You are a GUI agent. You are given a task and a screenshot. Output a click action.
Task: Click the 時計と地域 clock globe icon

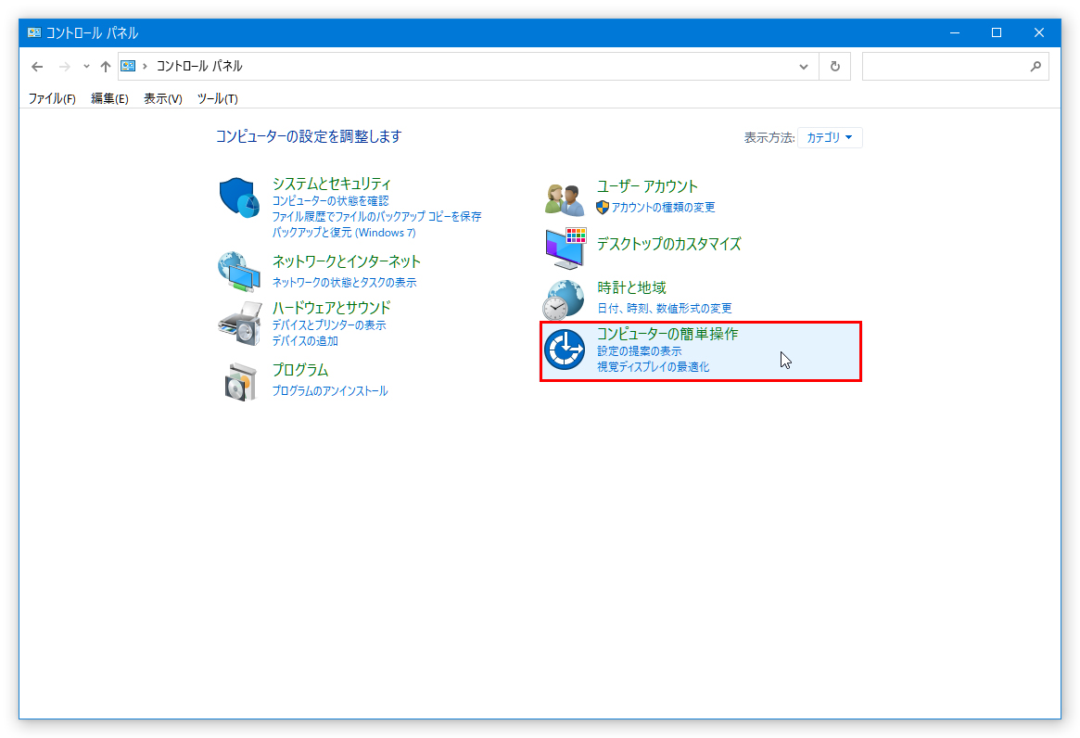[564, 299]
